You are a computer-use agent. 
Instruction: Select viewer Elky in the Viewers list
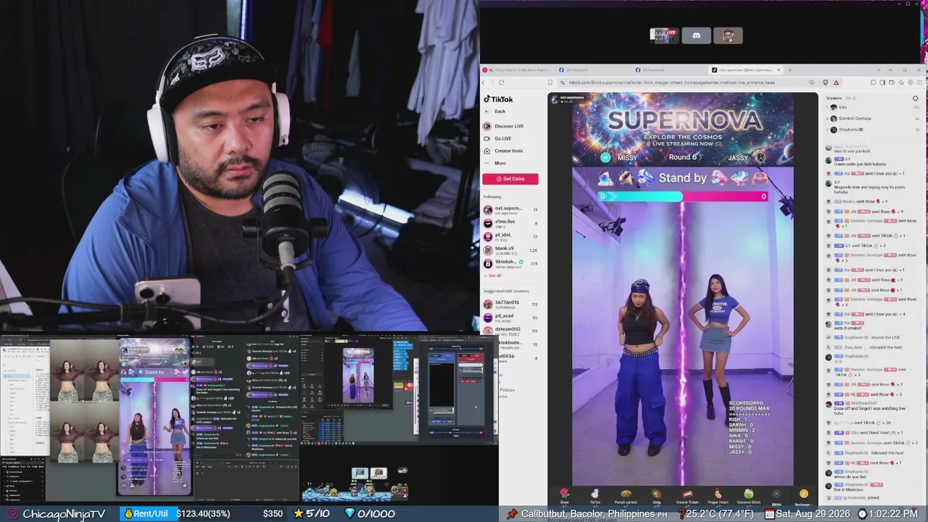(x=873, y=107)
